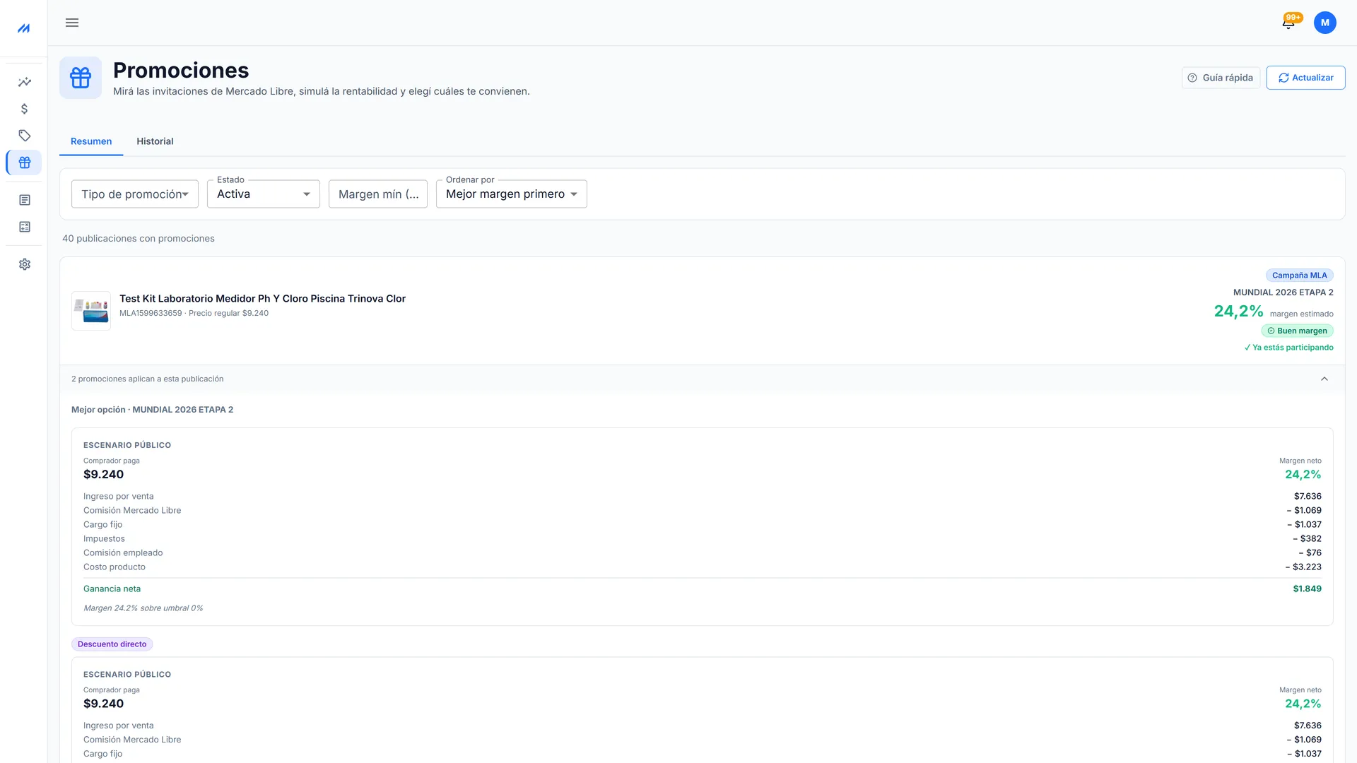The image size is (1357, 763).
Task: Open the user avatar M menu
Action: pyautogui.click(x=1324, y=23)
